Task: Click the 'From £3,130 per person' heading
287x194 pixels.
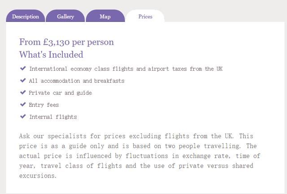Action: pyautogui.click(x=67, y=42)
